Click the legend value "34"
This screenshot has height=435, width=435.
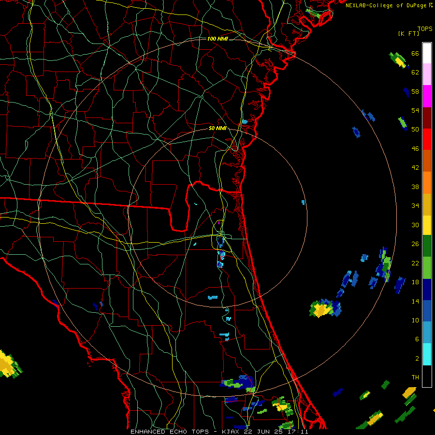[x=415, y=205]
